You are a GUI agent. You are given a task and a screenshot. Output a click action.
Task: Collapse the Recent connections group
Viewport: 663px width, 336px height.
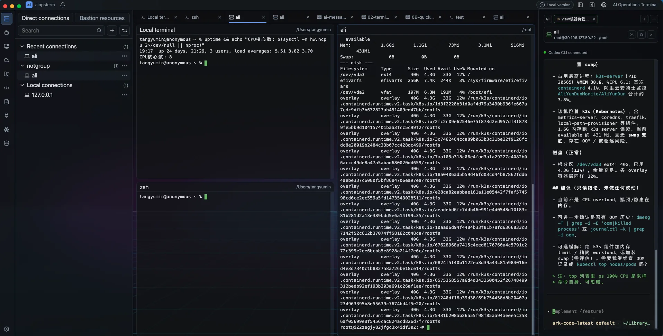point(22,46)
